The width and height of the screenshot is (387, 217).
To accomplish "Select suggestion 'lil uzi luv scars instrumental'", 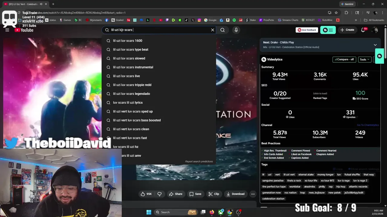I will click(159, 67).
